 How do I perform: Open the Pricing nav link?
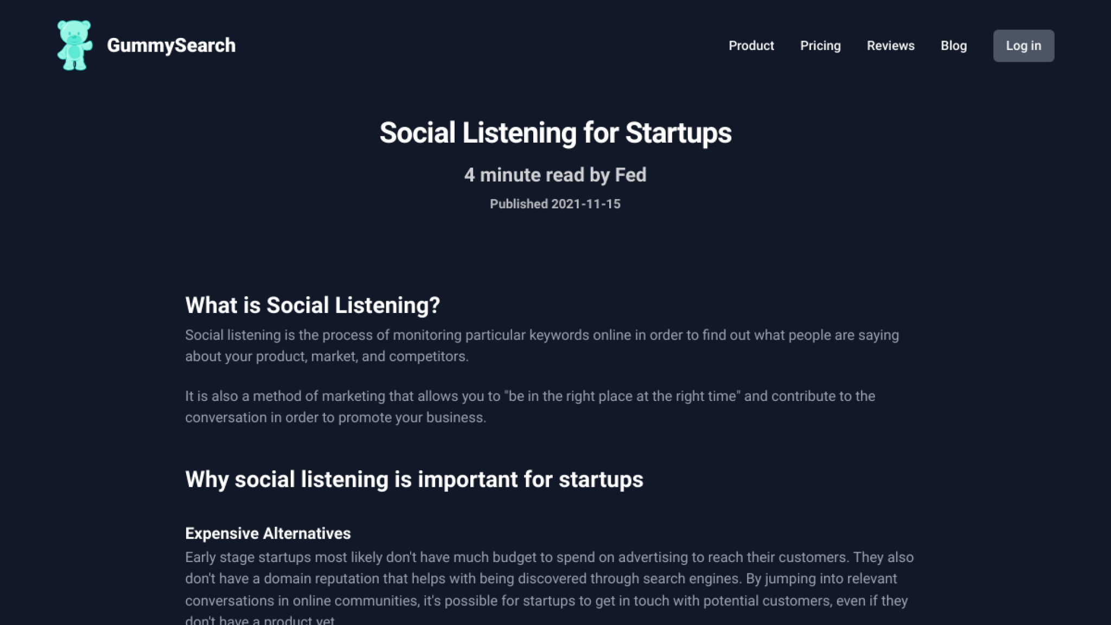click(x=820, y=46)
